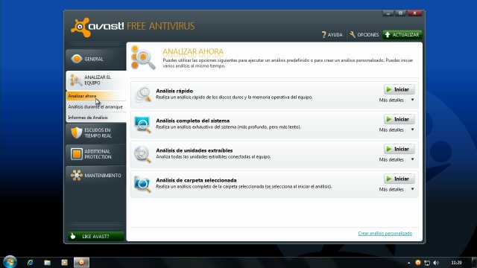Image resolution: width=477 pixels, height=268 pixels.
Task: Click the avast tray icon in system tray
Action: (418, 263)
